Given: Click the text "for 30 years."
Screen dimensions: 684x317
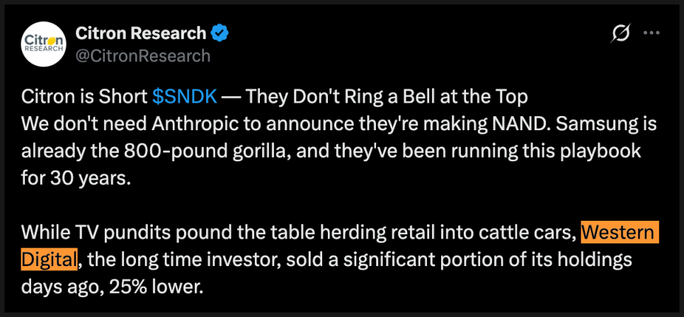Looking at the screenshot, I should (x=76, y=178).
